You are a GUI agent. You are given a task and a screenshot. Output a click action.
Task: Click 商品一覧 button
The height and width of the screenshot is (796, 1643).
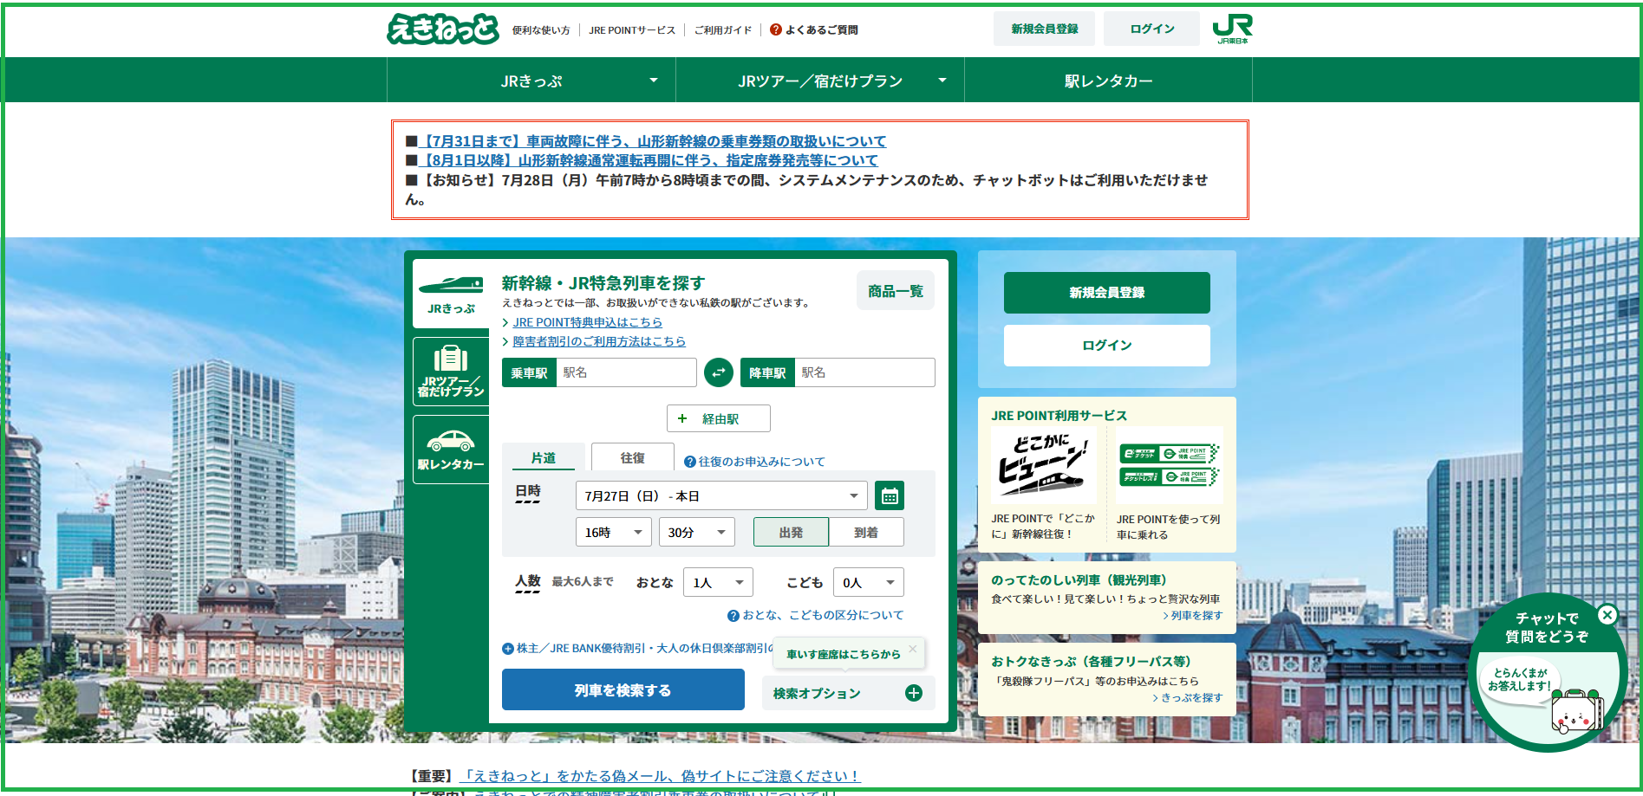click(x=896, y=291)
